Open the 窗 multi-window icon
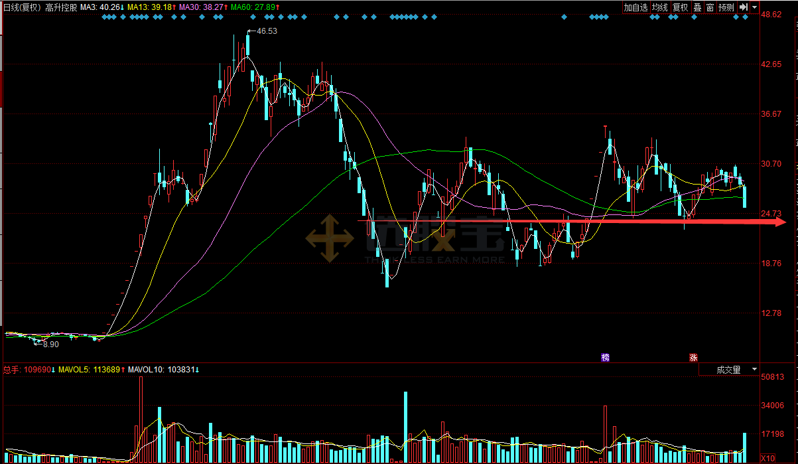 pos(710,7)
